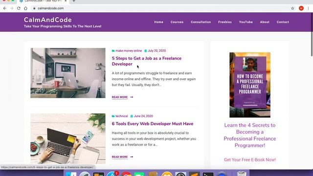Select the CalmAndCode browser tab
The height and width of the screenshot is (176, 313).
point(43,1)
